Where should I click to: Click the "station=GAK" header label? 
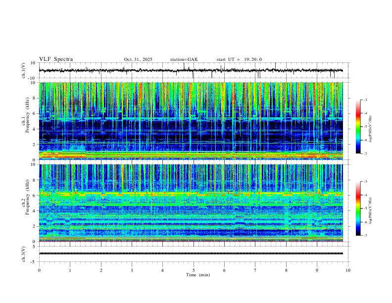pos(184,59)
